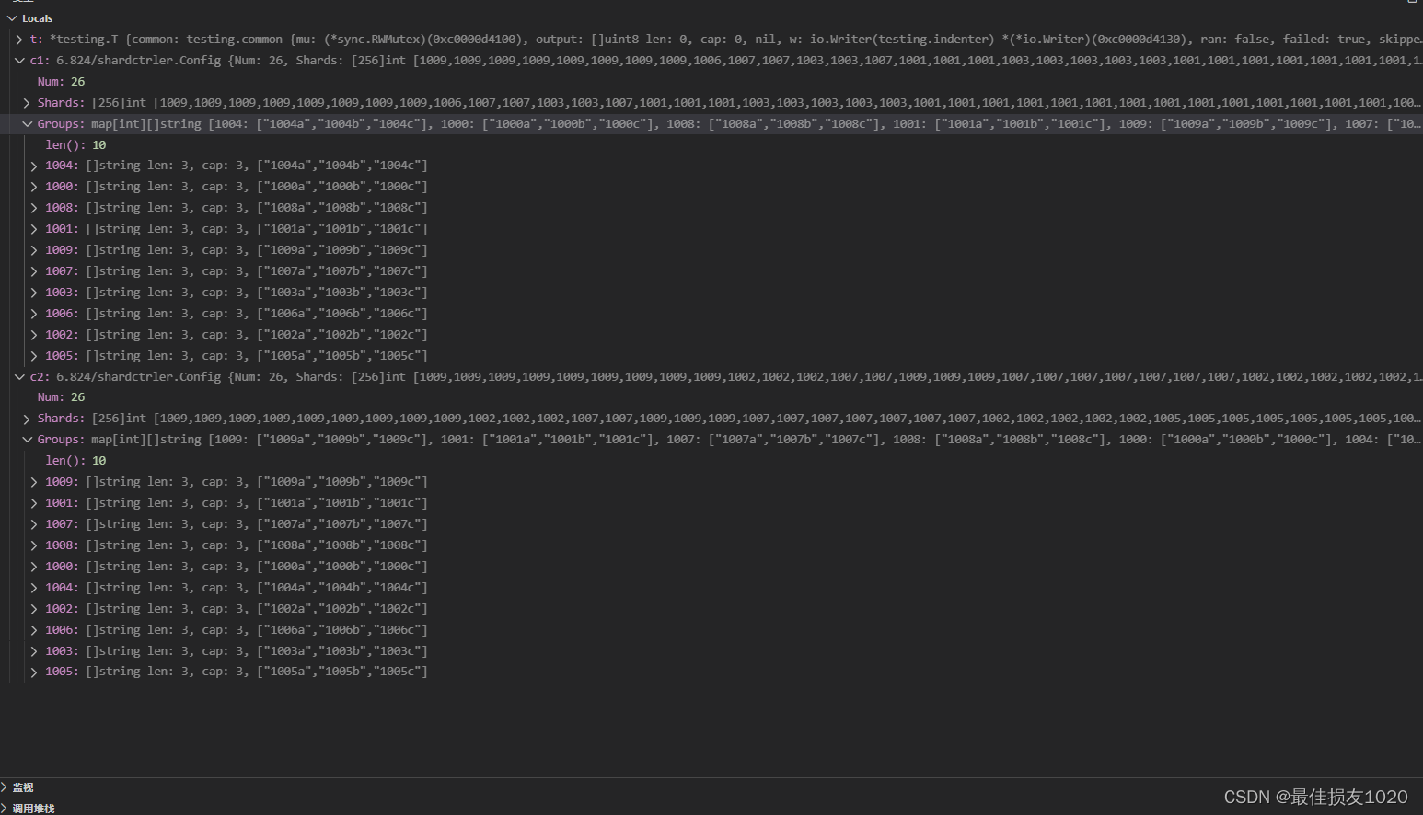This screenshot has width=1423, height=815.
Task: Expand the t *testing.T variable
Action: (19, 40)
